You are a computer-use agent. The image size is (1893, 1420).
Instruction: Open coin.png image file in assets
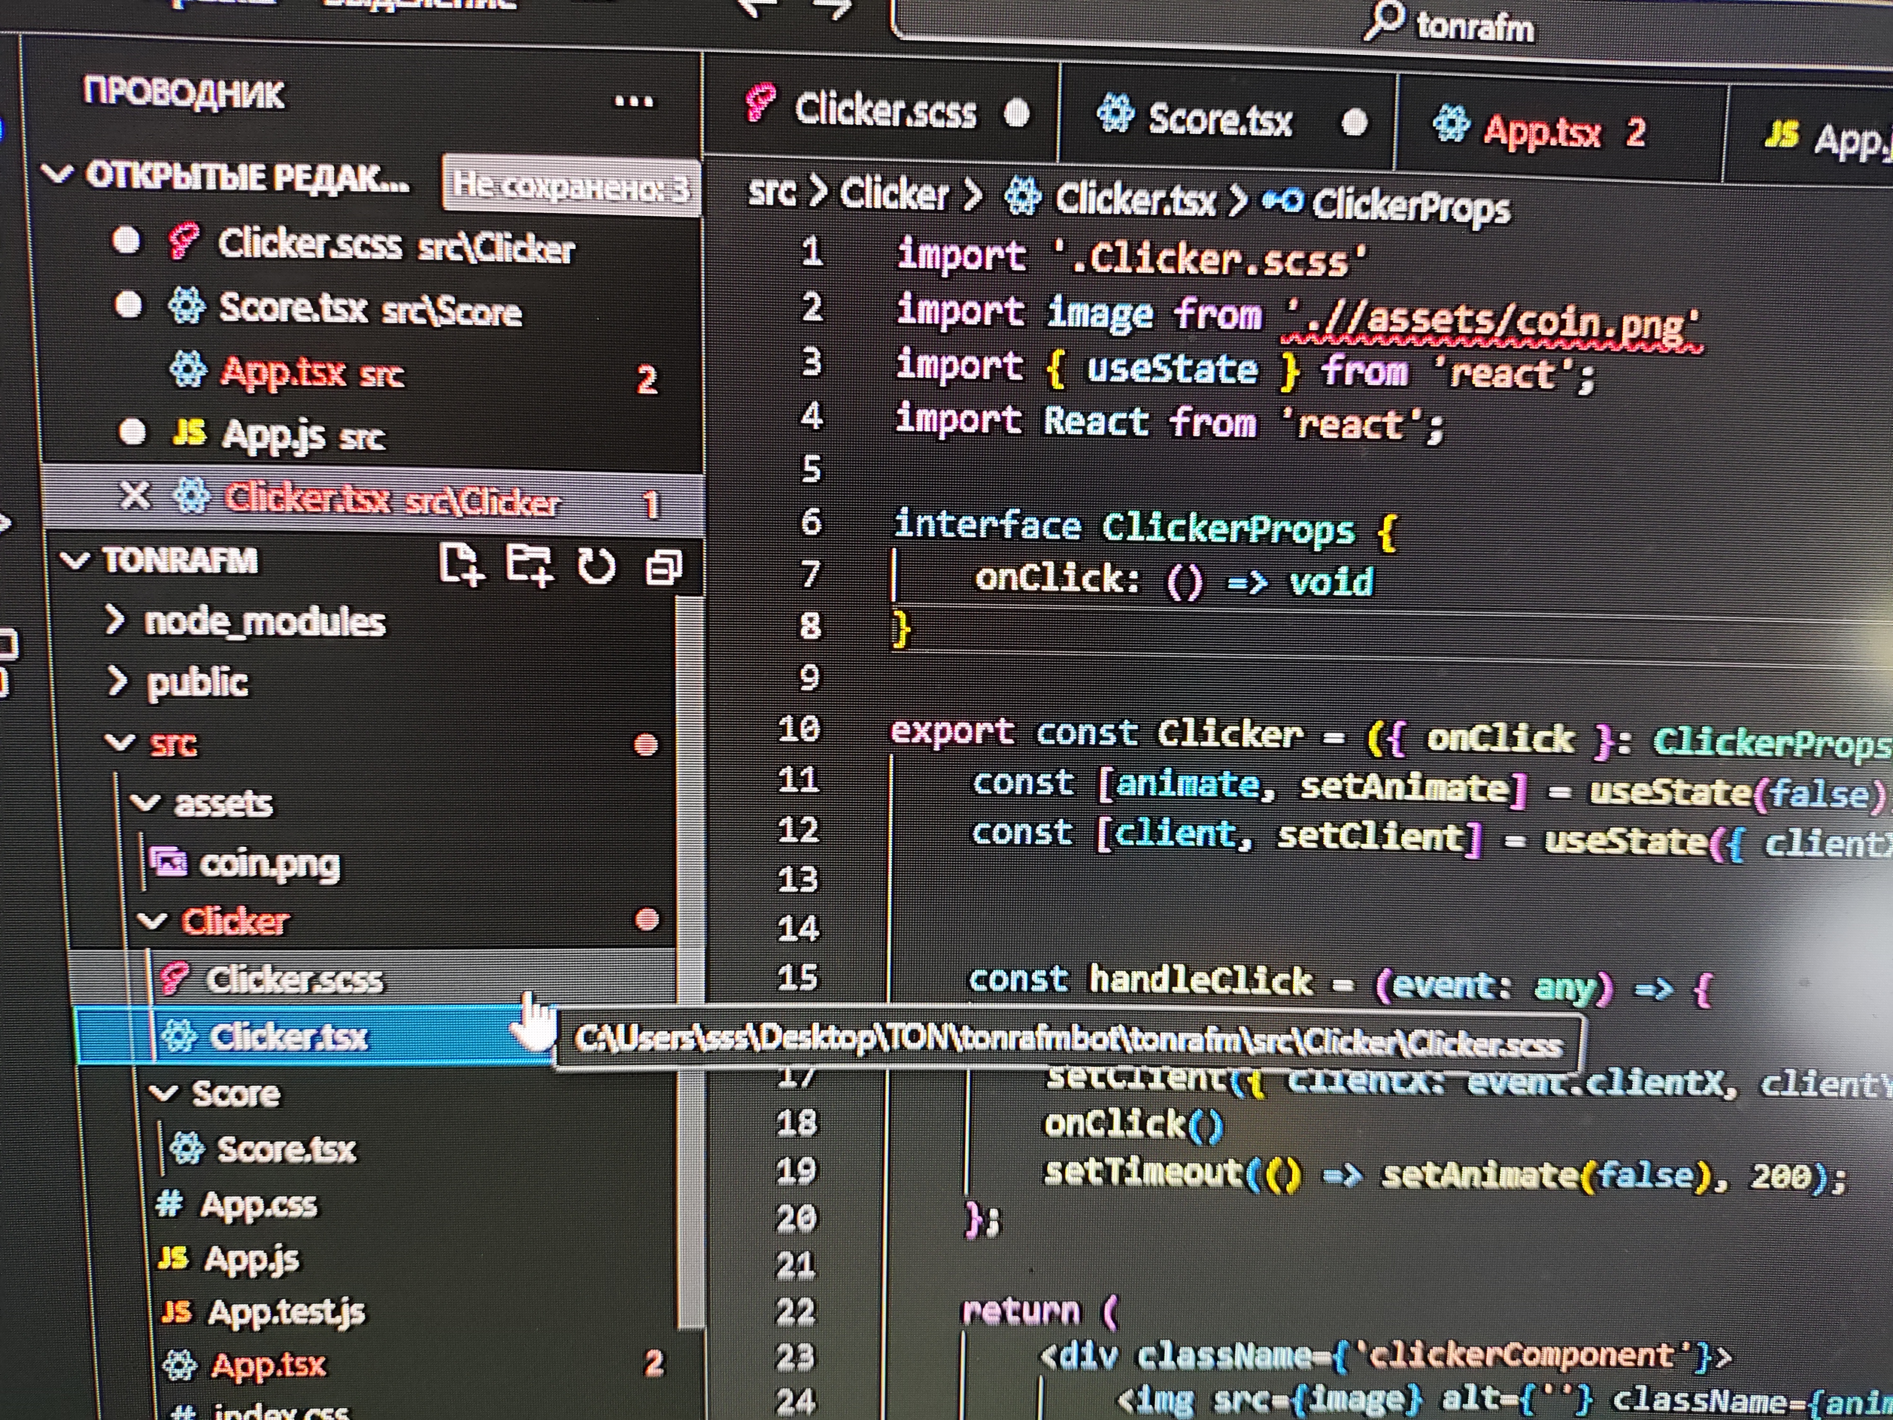[x=269, y=864]
